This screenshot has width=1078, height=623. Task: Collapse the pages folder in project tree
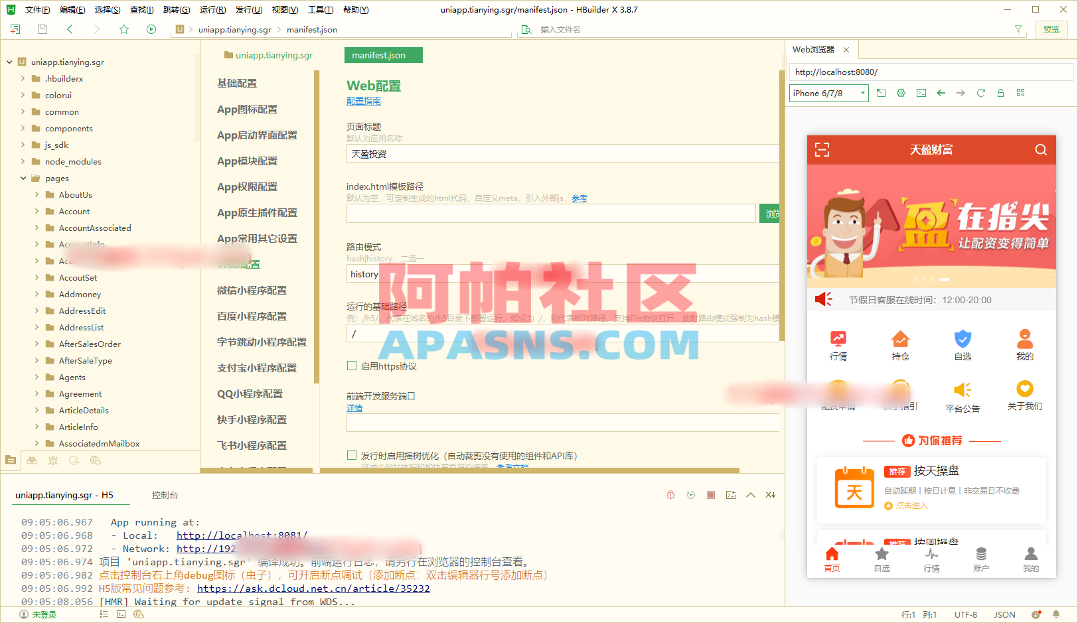(x=22, y=178)
